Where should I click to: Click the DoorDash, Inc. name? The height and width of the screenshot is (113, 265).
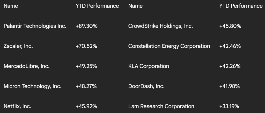click(146, 86)
